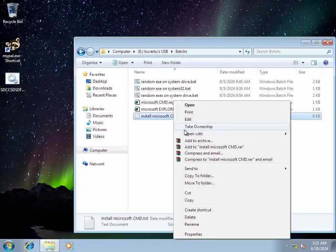Launch Internet Explorer from taskbar
This screenshot has height=252, width=336.
coord(29,245)
